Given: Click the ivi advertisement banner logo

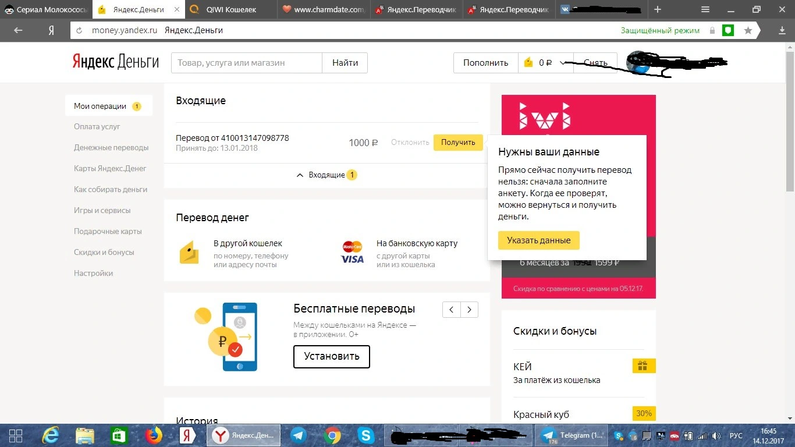Looking at the screenshot, I should [x=545, y=115].
